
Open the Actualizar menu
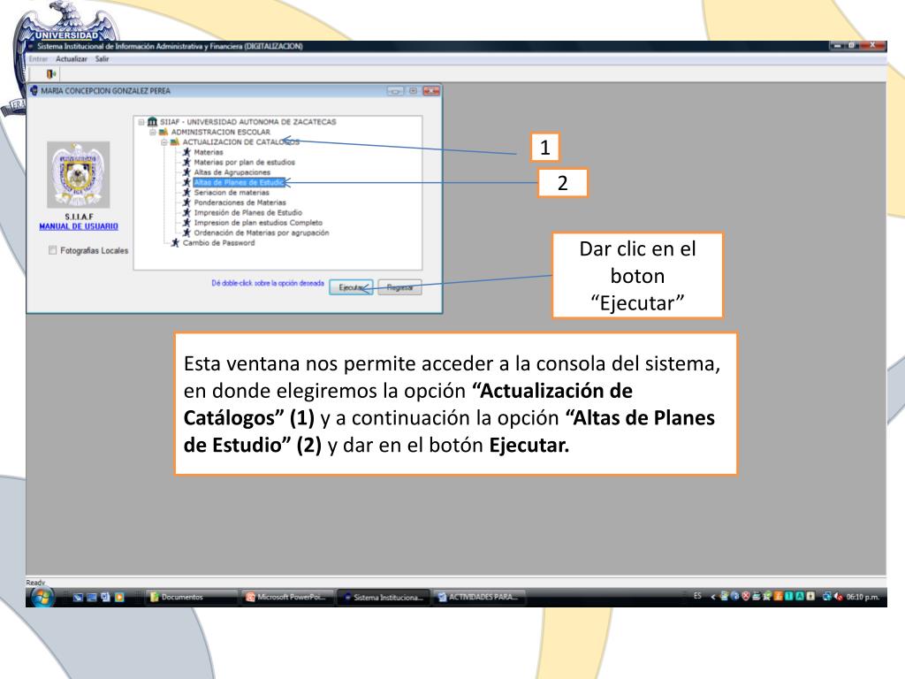point(71,58)
